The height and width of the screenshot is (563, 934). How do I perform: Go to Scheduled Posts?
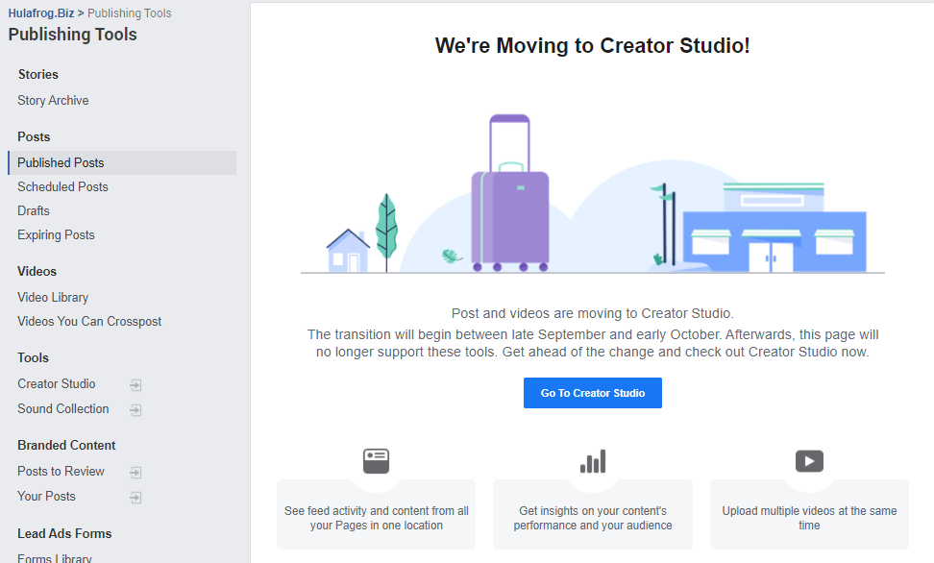click(x=62, y=187)
